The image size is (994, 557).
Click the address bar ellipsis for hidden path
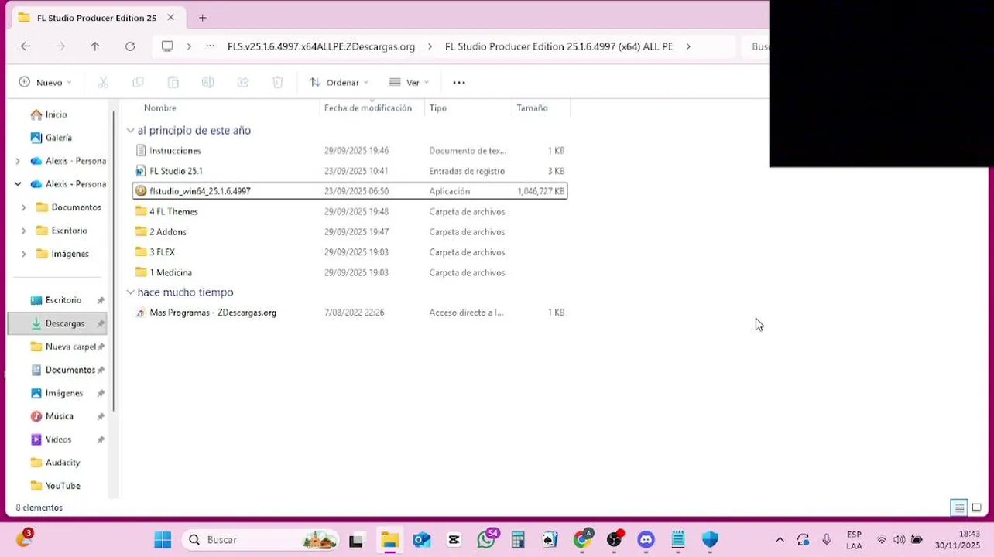tap(210, 46)
